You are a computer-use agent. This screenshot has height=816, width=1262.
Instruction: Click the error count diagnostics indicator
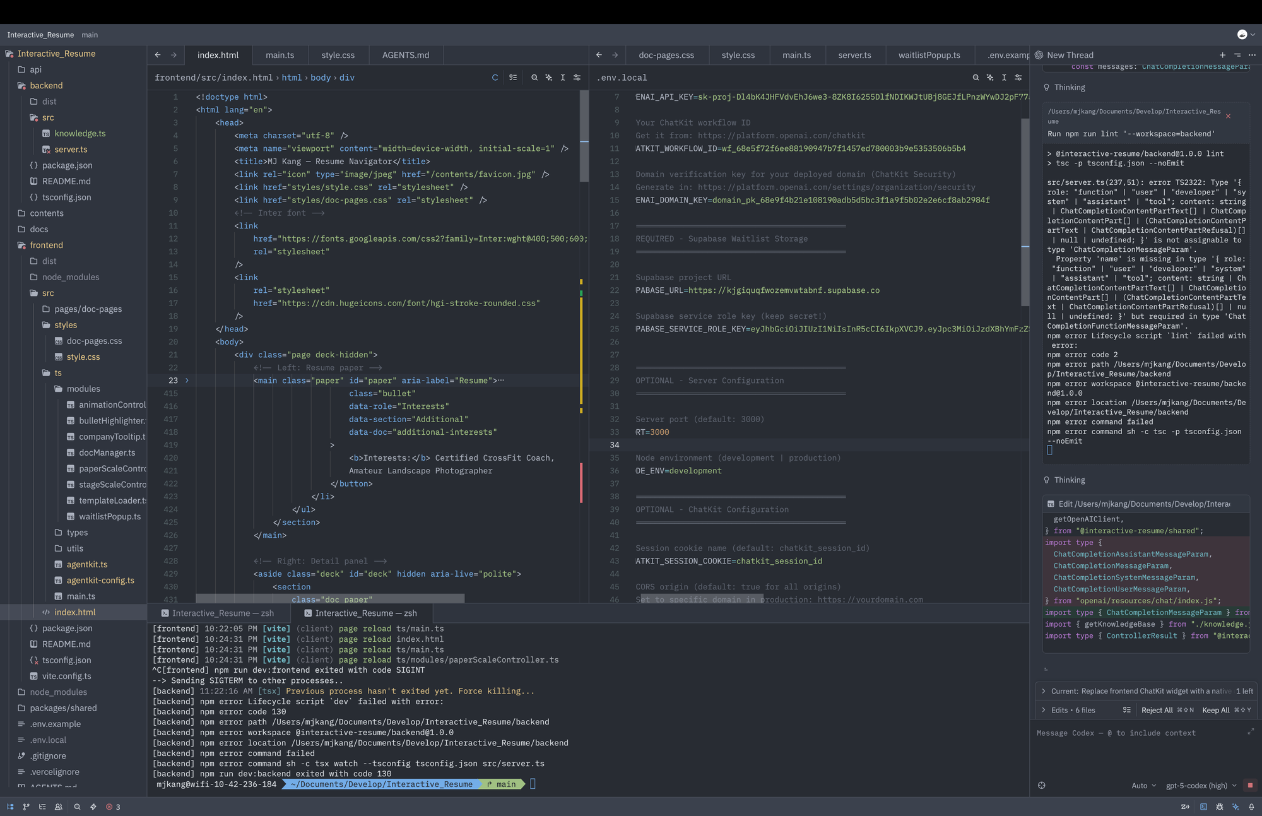point(113,807)
